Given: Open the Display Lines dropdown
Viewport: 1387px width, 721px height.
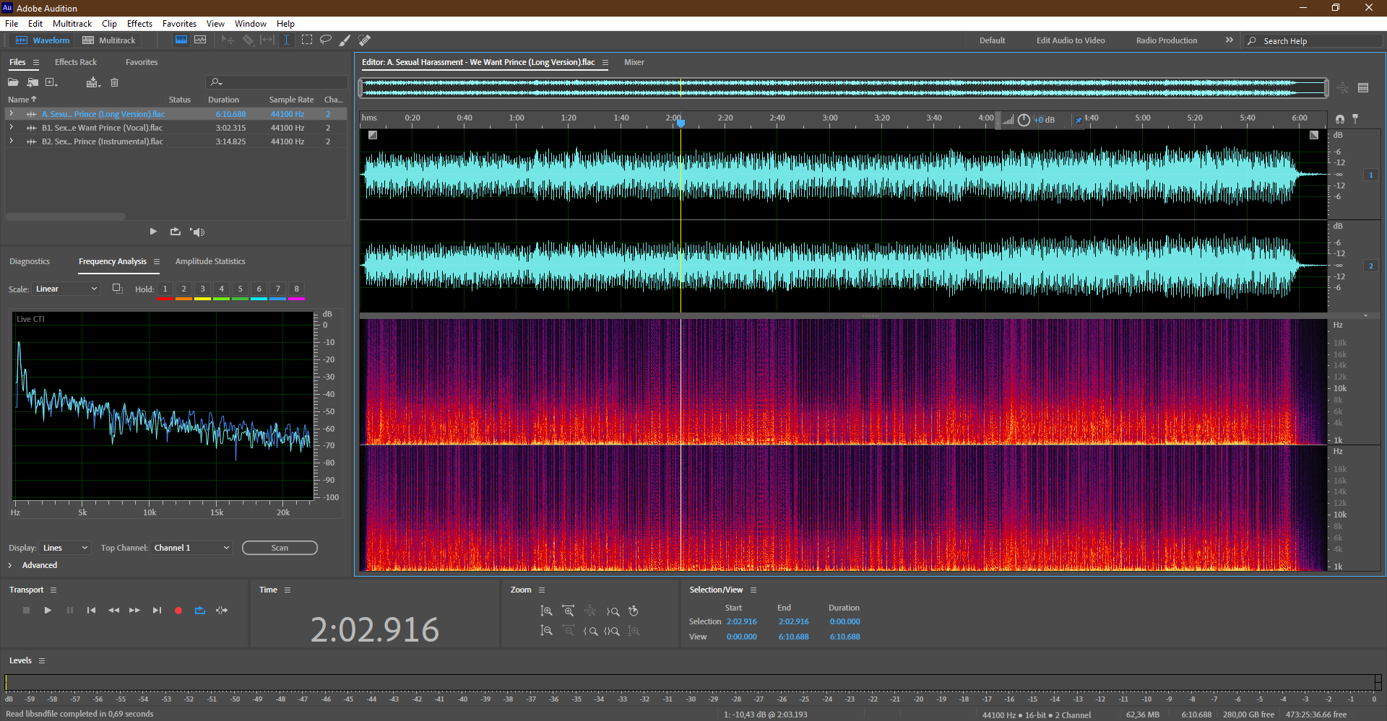Looking at the screenshot, I should pos(65,548).
